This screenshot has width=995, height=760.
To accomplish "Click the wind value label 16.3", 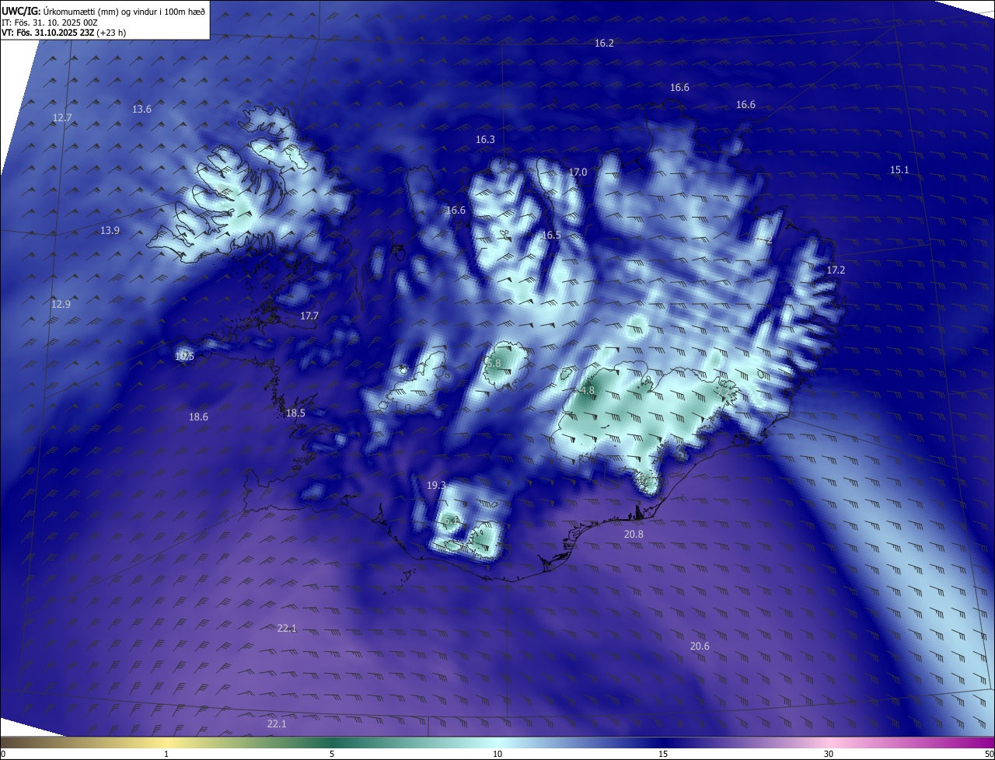I will 485,140.
